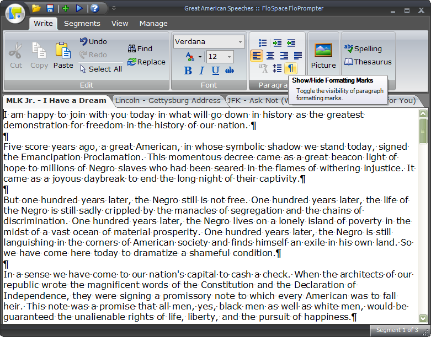Open the Segments ribbon tab
Viewport: 431px width, 337px height.
[82, 24]
